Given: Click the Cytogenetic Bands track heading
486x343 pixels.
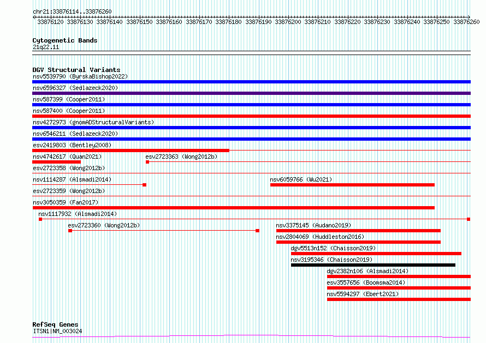Looking at the screenshot, I should 65,40.
